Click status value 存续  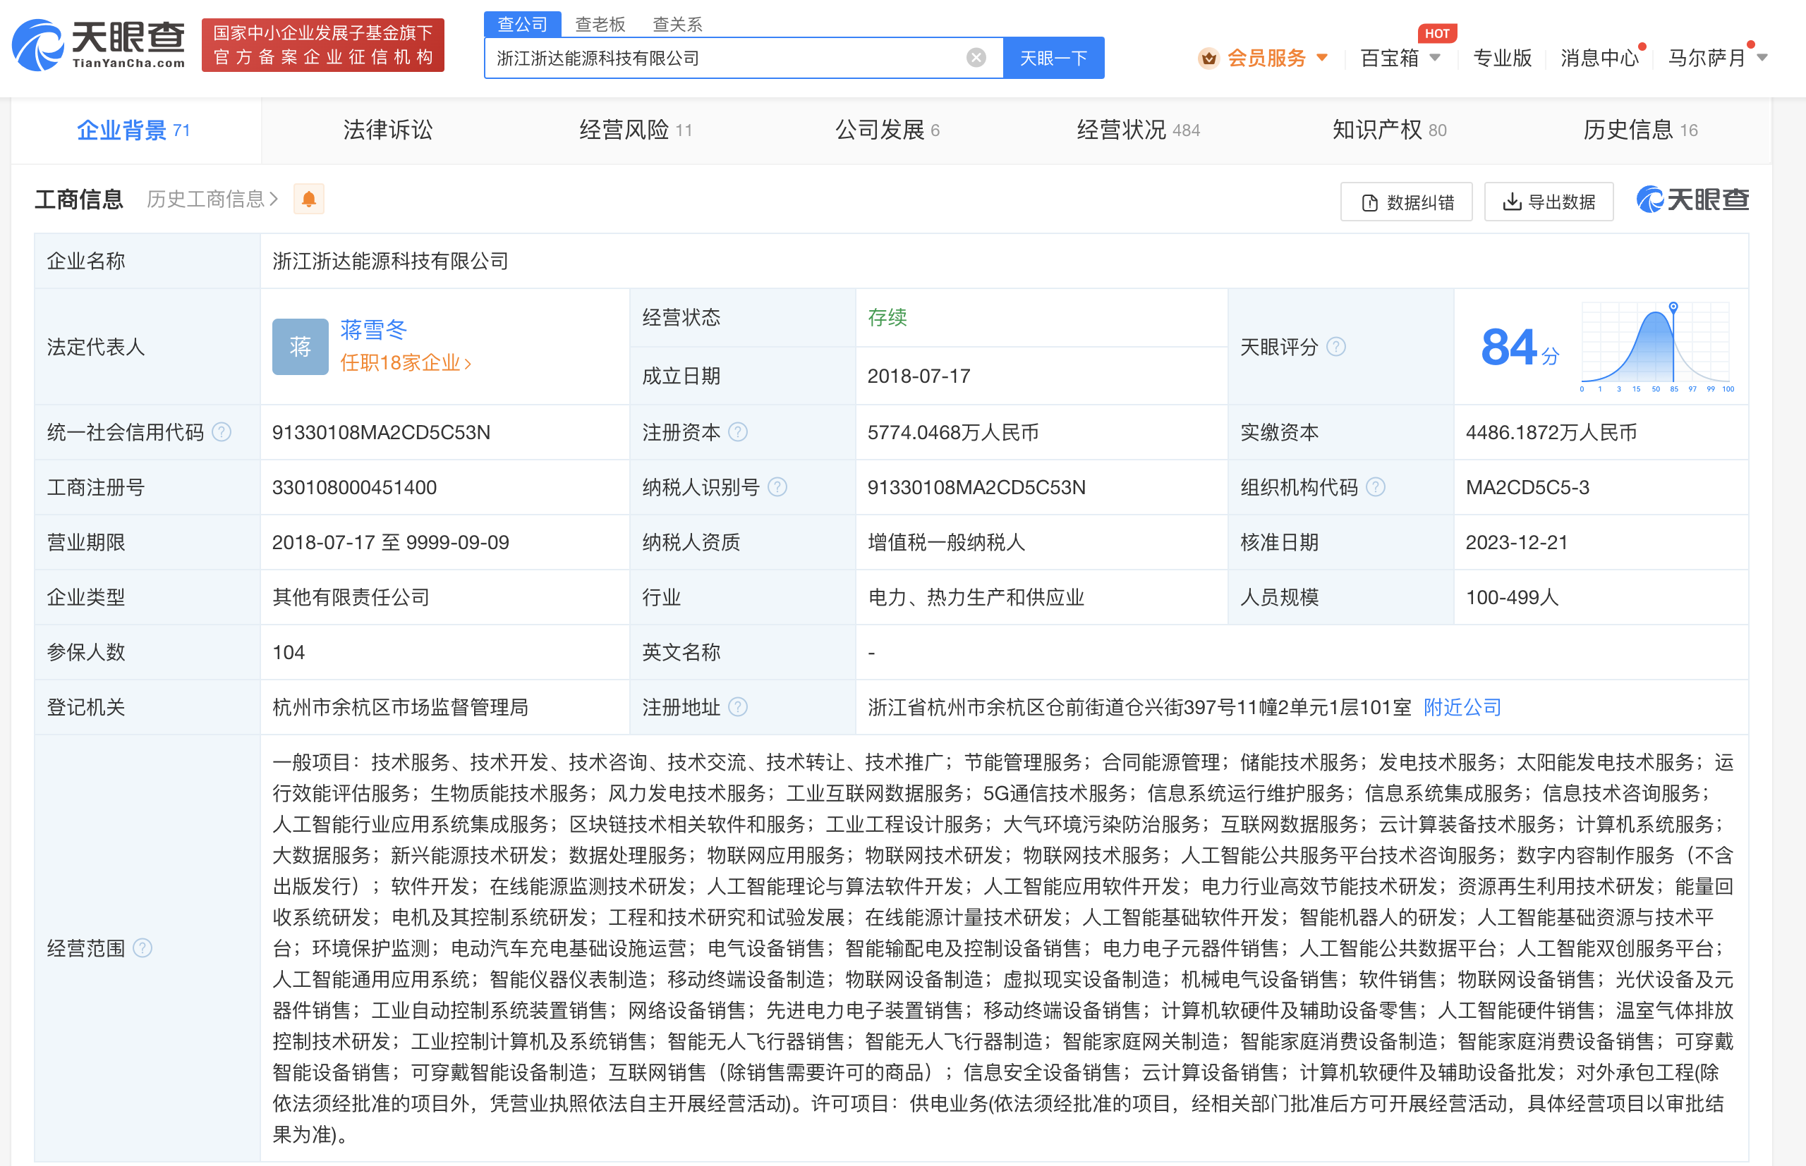(x=887, y=317)
